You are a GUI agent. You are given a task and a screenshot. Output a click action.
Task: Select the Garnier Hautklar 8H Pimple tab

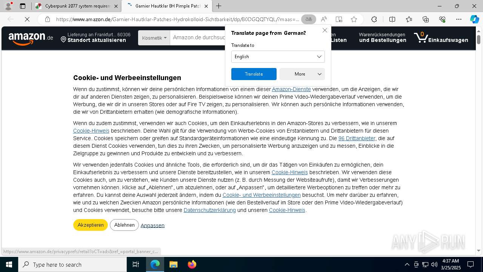pos(166,6)
